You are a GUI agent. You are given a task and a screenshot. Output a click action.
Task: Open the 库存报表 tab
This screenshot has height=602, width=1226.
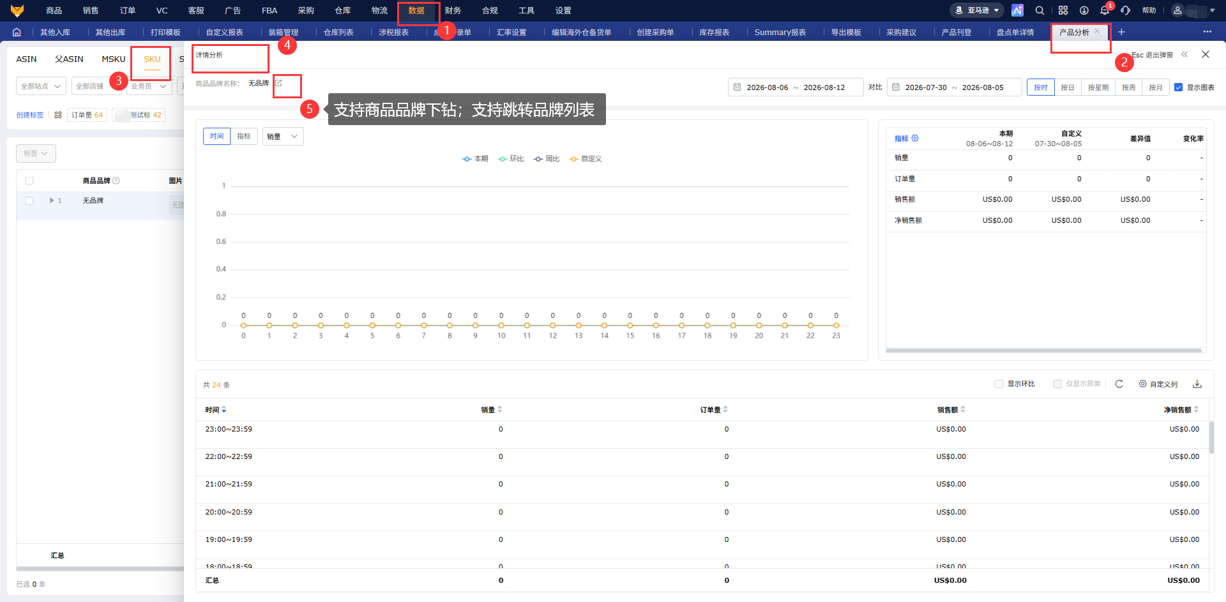click(714, 32)
